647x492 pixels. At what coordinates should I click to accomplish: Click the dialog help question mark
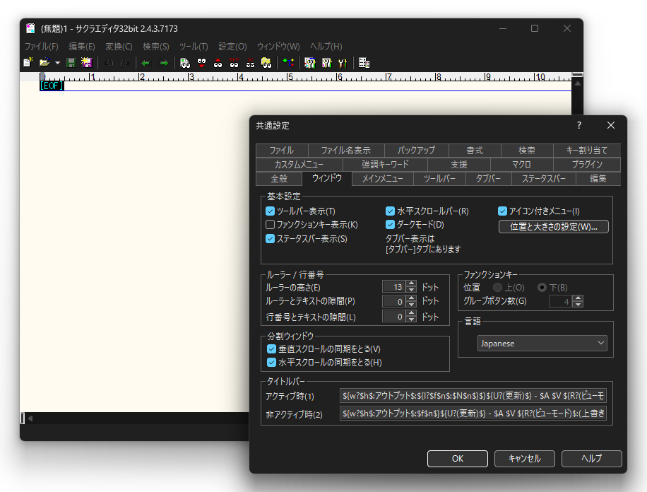(x=579, y=125)
